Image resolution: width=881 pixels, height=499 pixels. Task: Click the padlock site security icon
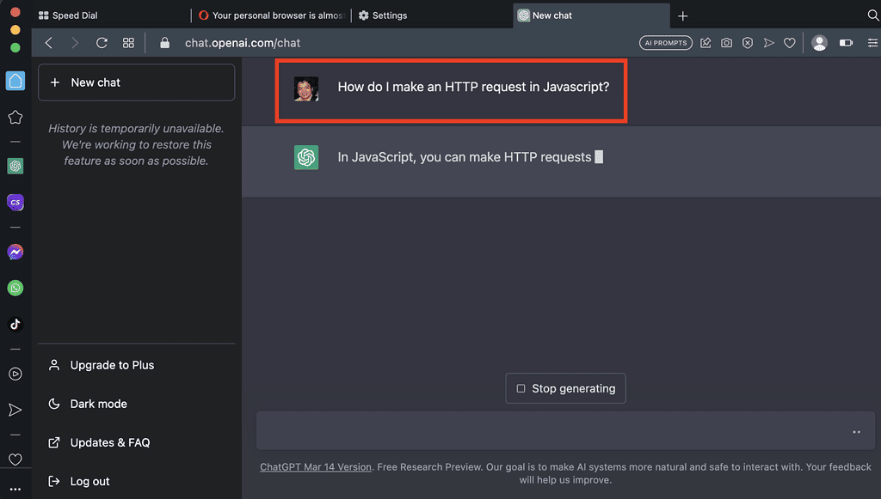pyautogui.click(x=164, y=43)
